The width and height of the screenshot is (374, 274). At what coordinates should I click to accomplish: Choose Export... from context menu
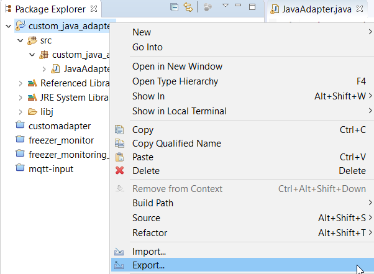242,265
